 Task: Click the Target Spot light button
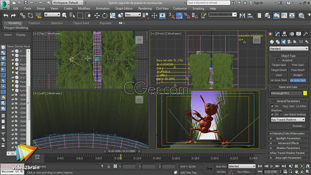279,65
